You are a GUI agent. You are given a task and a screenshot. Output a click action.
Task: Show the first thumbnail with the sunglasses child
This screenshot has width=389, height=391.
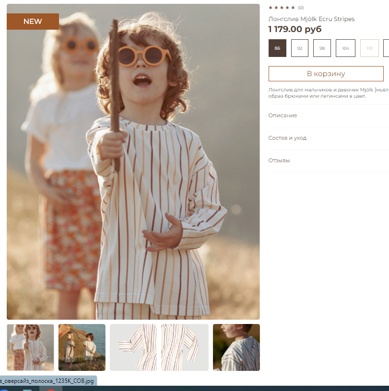point(31,347)
